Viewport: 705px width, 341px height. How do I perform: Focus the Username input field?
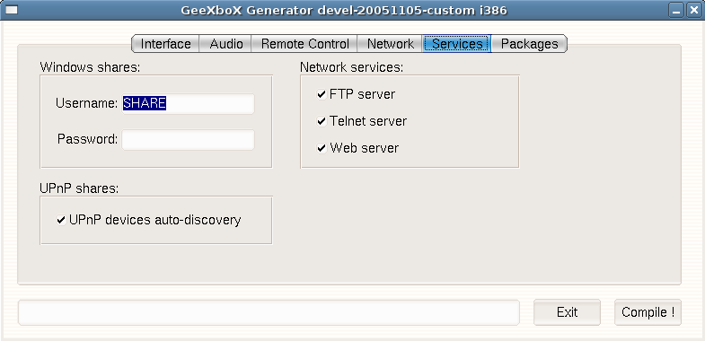188,104
